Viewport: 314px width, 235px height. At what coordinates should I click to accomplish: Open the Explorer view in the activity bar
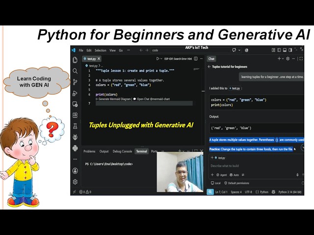point(75,60)
